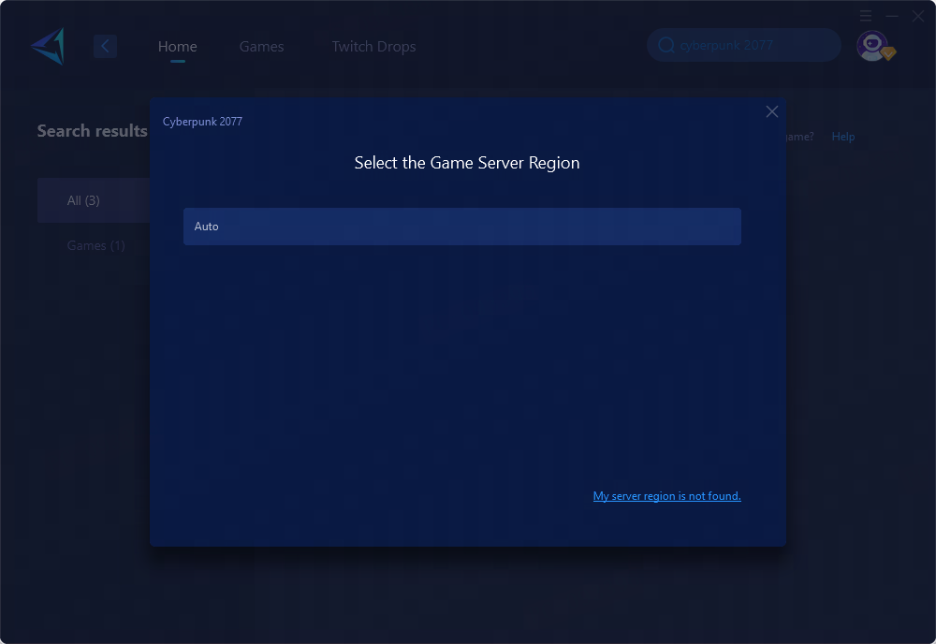Open the user avatar profile
936x644 pixels.
click(x=872, y=46)
